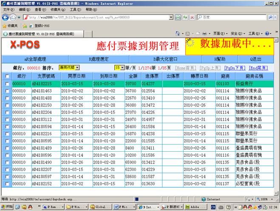280x211 pixels.
Task: Click the aR全部處理 button
Action: coord(35,59)
